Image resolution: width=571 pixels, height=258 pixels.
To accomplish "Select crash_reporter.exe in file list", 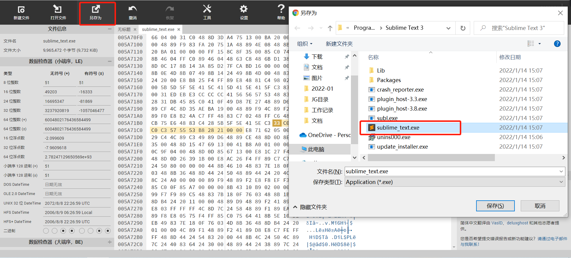I will tap(400, 89).
